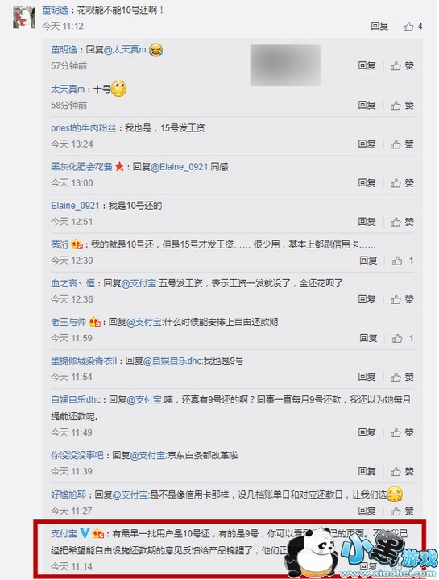Click @Elaine_0921 mention in 黑灰化肥会花费's reply

[x=180, y=167]
